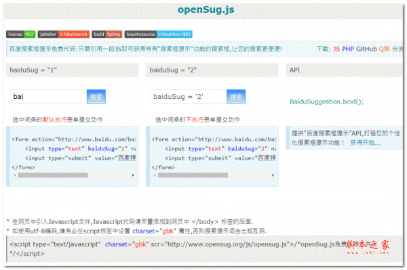The image size is (407, 270).
Task: Click the 百度搜索框提示免费代码 description text
Action: coord(145,49)
